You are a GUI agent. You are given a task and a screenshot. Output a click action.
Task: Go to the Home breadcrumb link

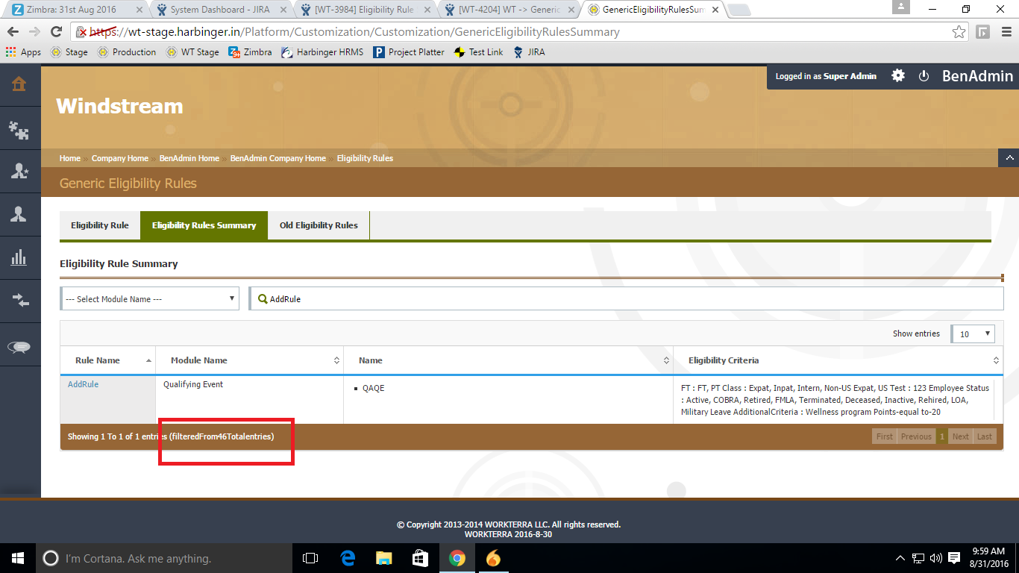[70, 158]
